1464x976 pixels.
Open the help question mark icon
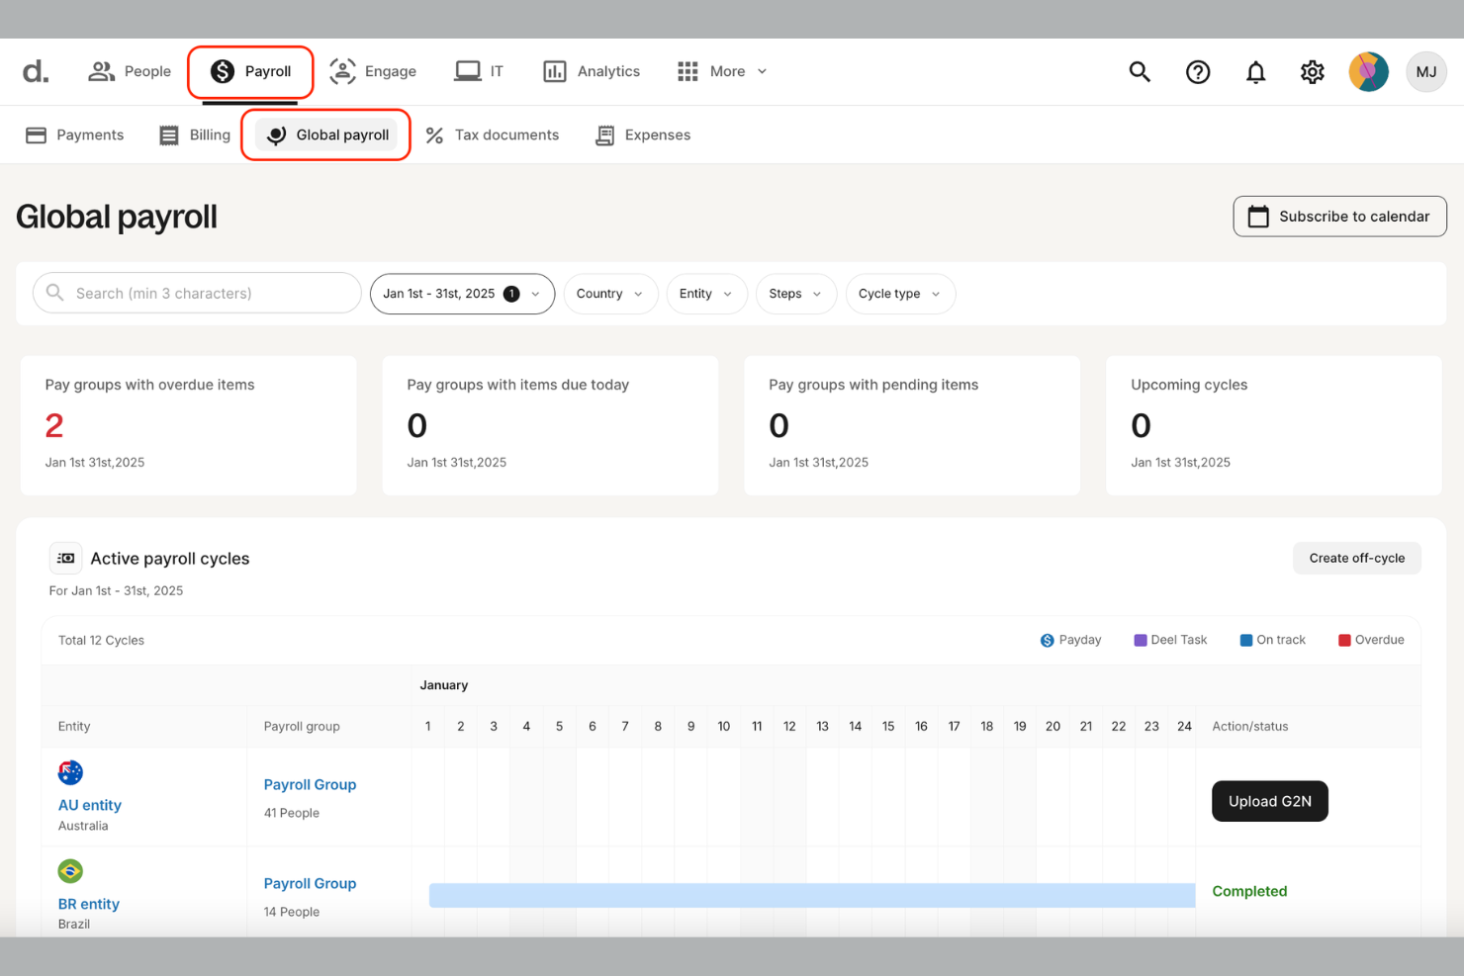click(x=1198, y=71)
